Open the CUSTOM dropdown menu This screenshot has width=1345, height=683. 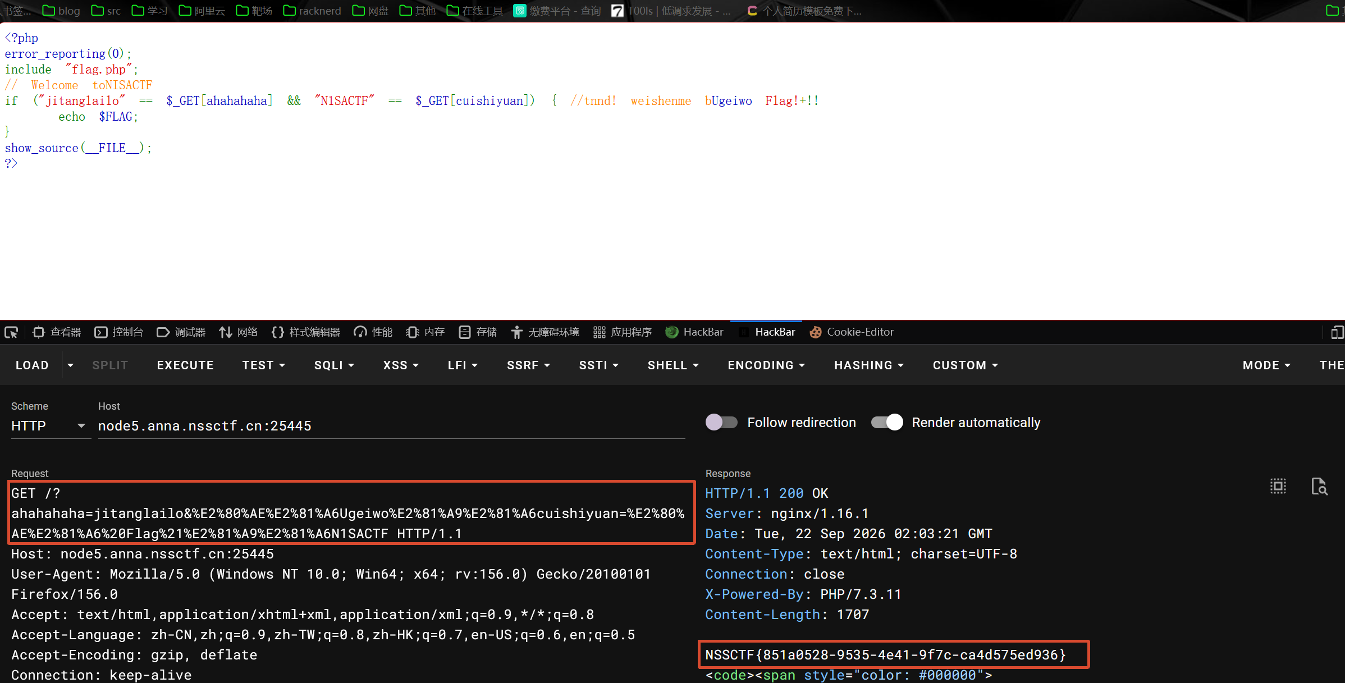point(966,365)
